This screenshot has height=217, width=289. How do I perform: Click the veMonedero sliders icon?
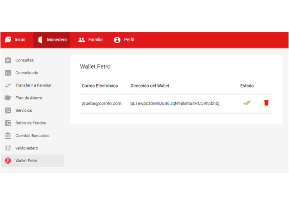click(x=8, y=148)
